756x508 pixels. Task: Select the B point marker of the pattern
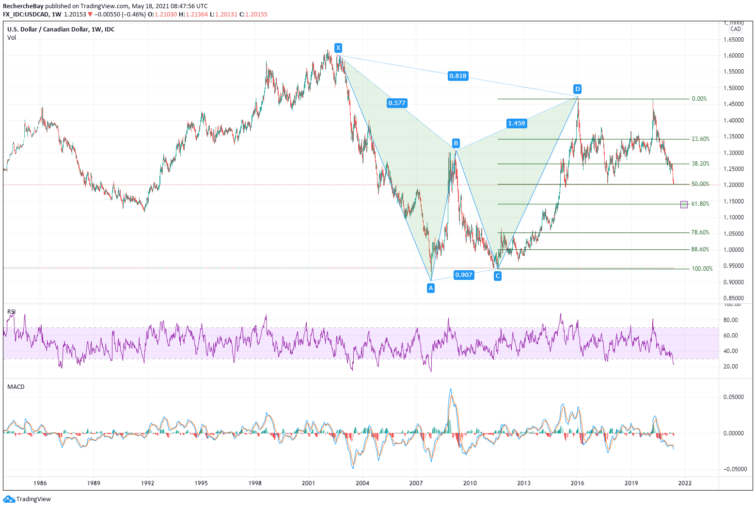pos(456,143)
